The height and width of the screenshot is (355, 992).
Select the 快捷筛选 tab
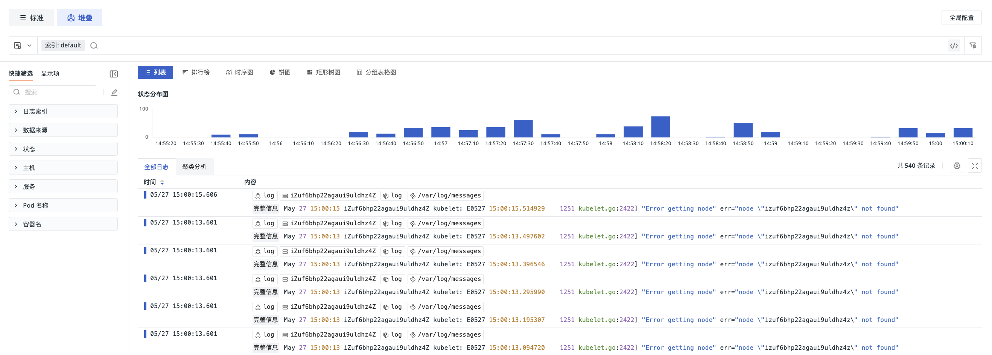coord(21,73)
